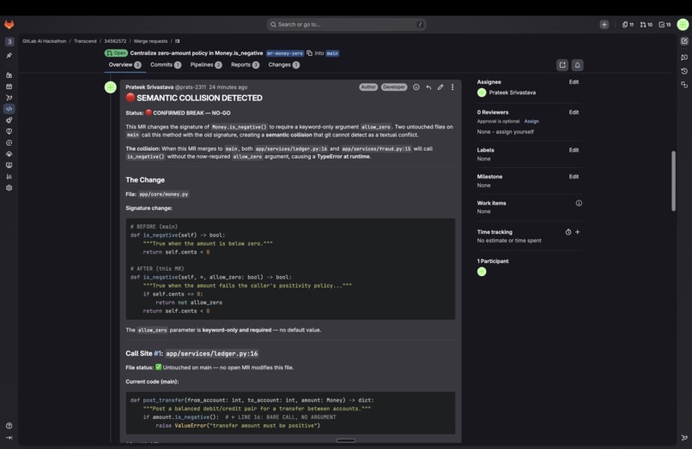Open Prateek Srivastava assignee profile link

pyautogui.click(x=512, y=93)
